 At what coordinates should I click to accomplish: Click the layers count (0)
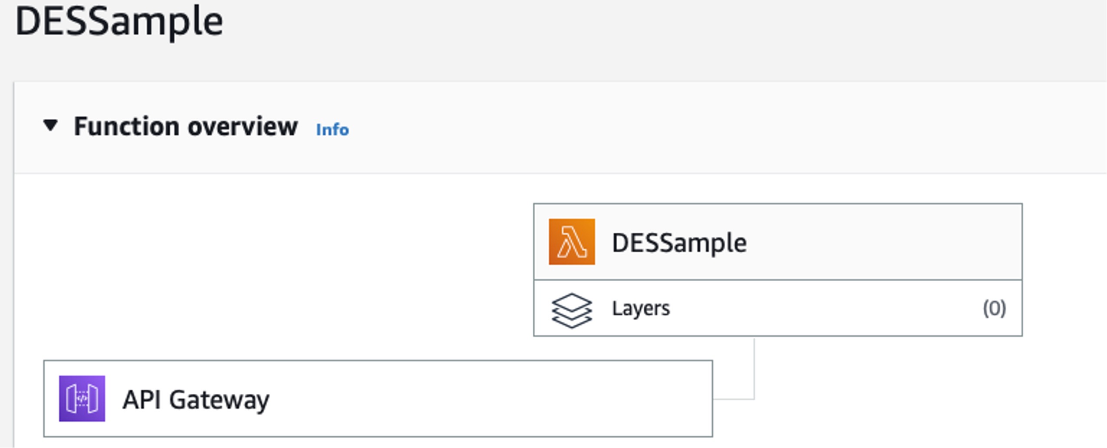[994, 308]
